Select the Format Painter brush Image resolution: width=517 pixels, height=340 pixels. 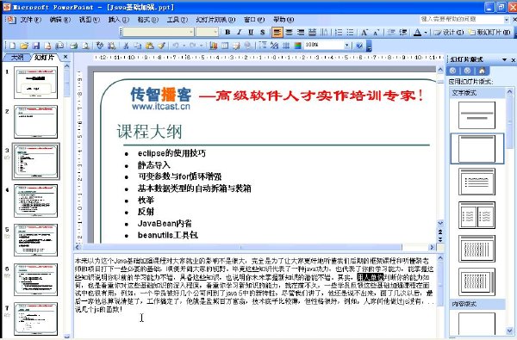click(161, 46)
